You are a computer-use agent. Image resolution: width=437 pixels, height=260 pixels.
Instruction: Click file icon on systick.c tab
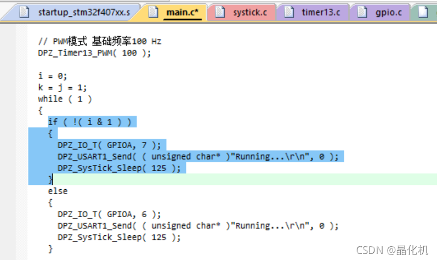pyautogui.click(x=220, y=12)
